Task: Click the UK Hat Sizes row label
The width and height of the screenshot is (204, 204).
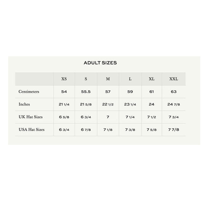Action: coord(31,117)
